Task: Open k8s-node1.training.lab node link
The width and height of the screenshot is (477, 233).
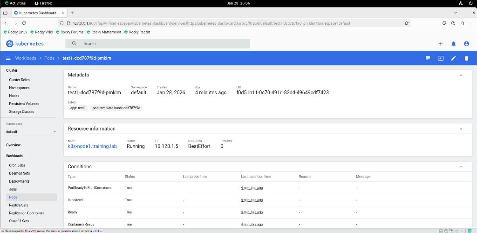Action: (x=92, y=146)
